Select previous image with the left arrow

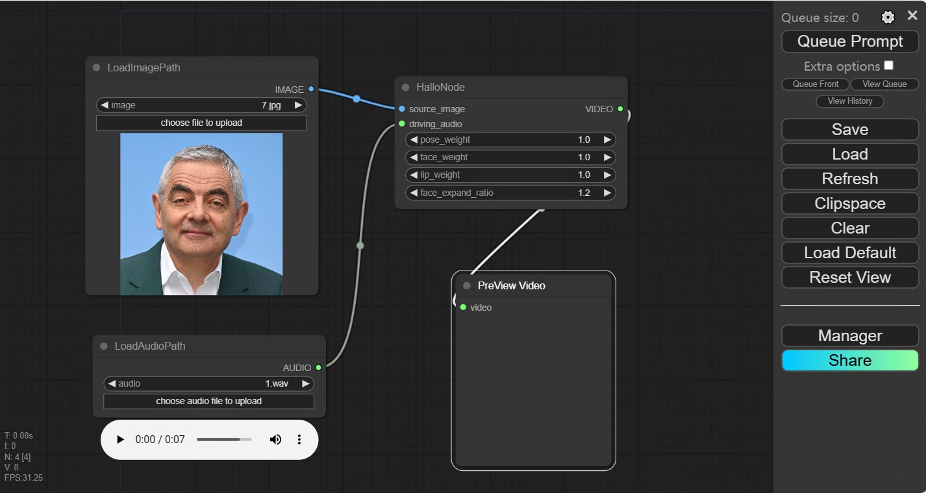pyautogui.click(x=104, y=105)
